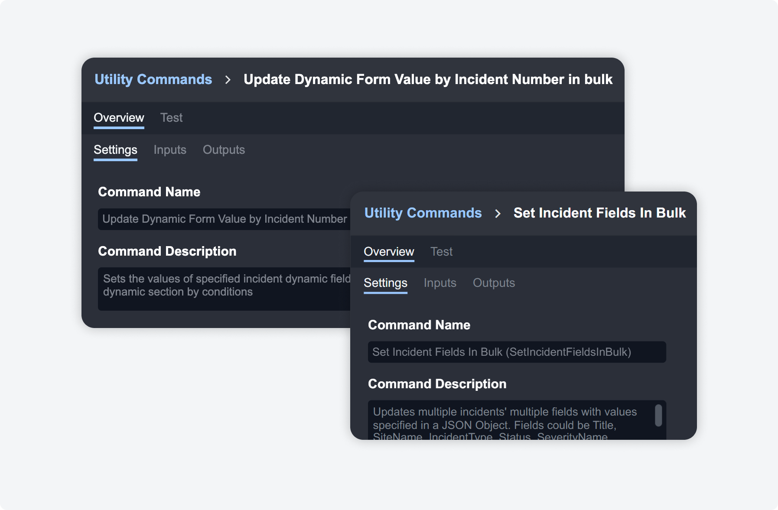
Task: Open Inputs sub-tab in Set Incident Fields panel
Action: click(x=440, y=283)
